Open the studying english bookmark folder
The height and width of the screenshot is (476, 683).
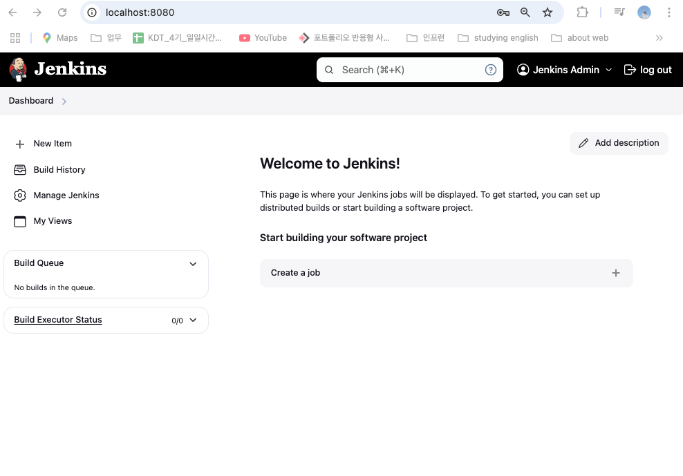[x=498, y=38]
